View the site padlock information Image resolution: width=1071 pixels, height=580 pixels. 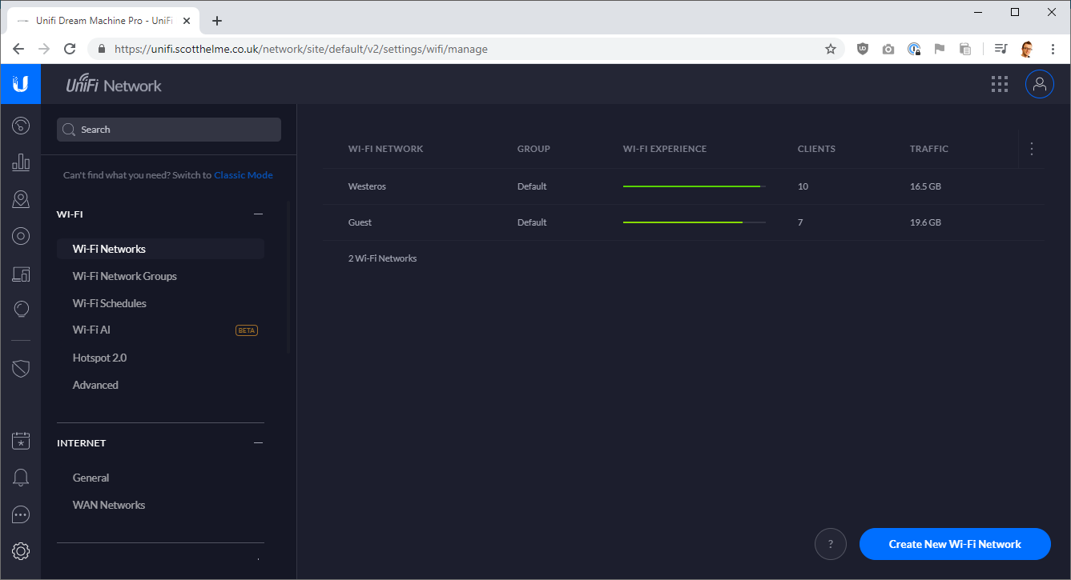coord(101,49)
